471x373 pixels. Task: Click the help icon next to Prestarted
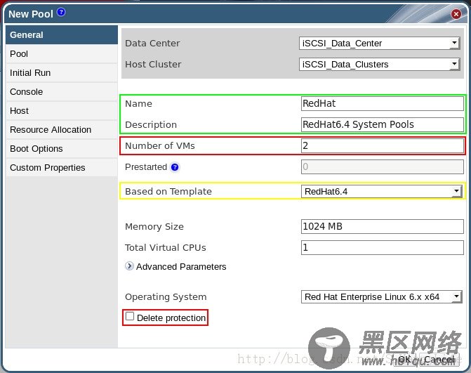[x=175, y=166]
